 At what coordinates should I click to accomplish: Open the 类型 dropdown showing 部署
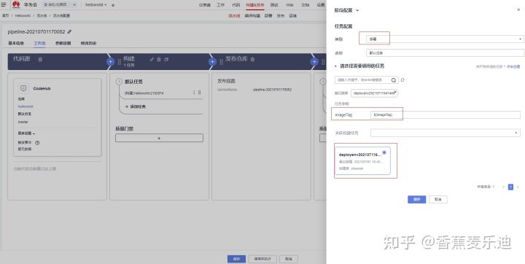click(445, 39)
